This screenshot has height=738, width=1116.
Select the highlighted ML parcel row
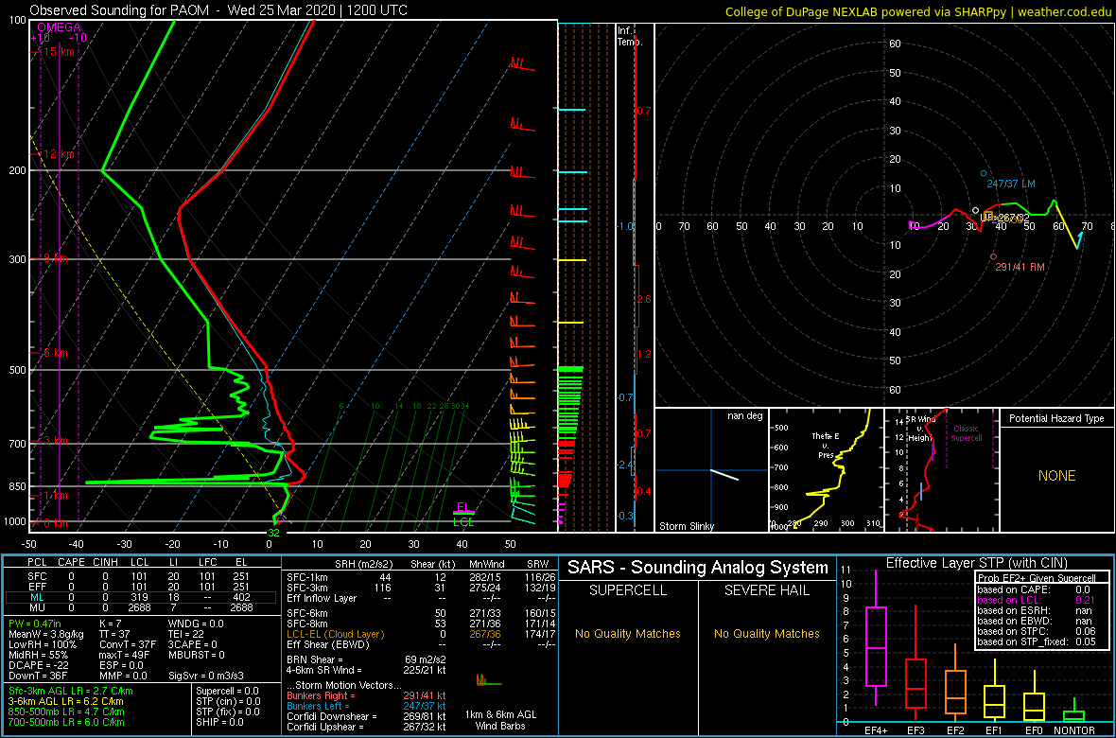pos(140,597)
